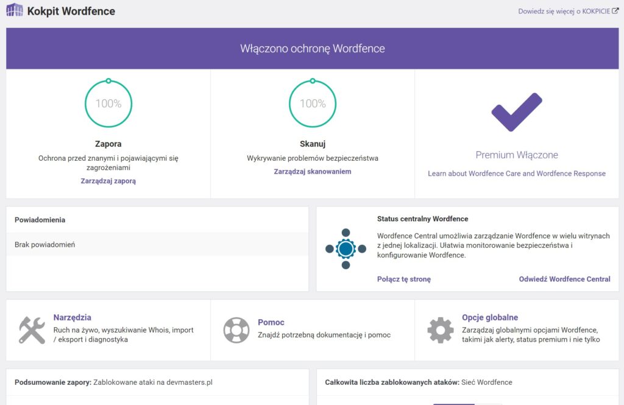Click the Status centralny Wordfence heading

[423, 219]
